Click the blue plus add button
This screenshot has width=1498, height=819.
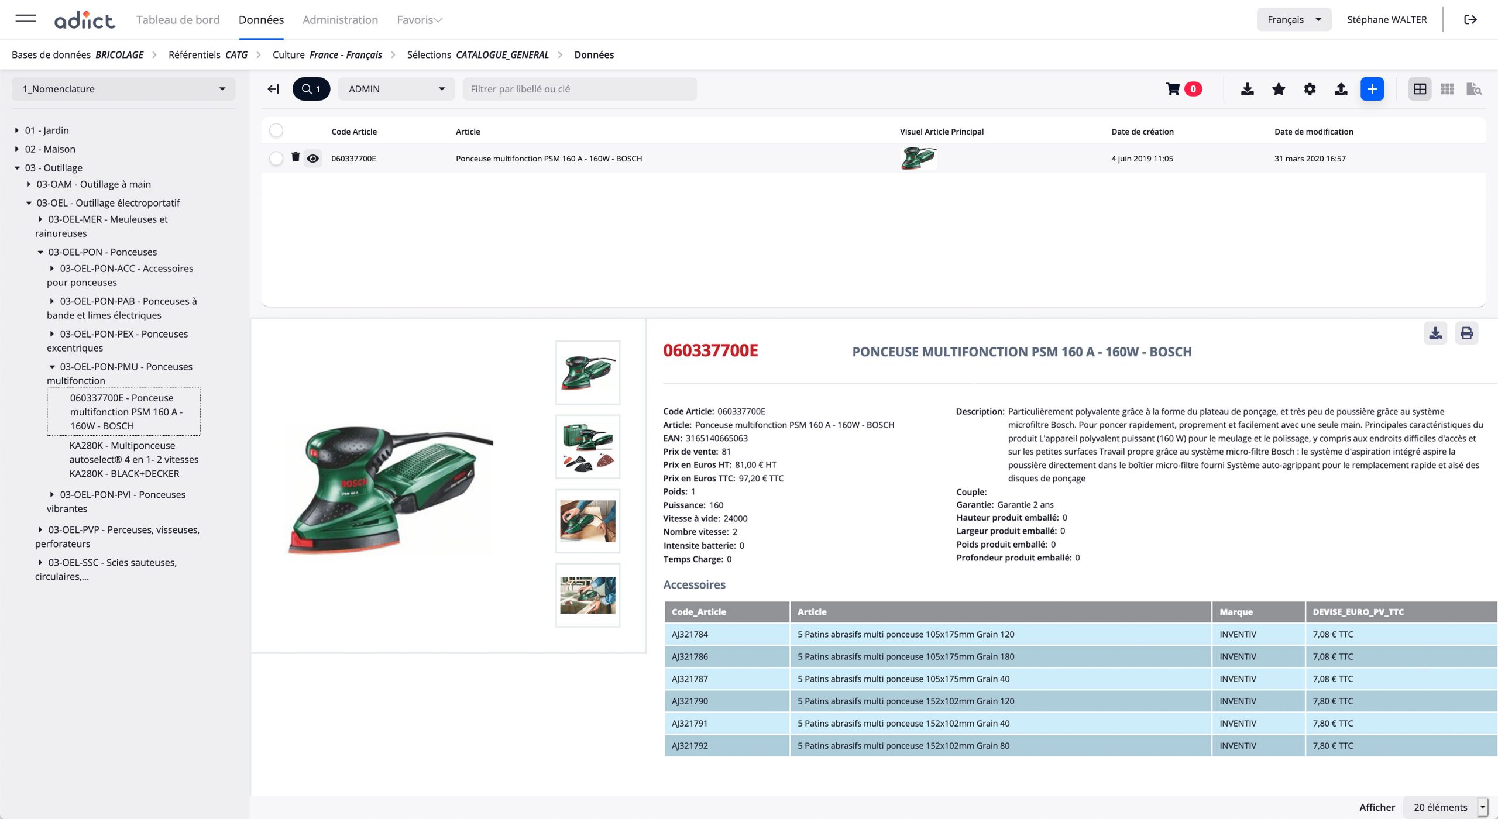(x=1372, y=89)
